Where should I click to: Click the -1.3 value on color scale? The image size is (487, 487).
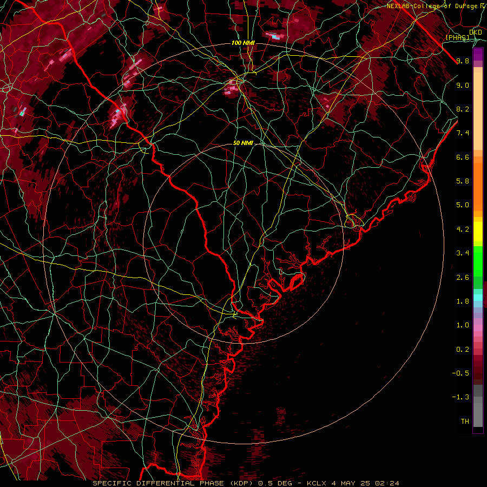point(460,397)
